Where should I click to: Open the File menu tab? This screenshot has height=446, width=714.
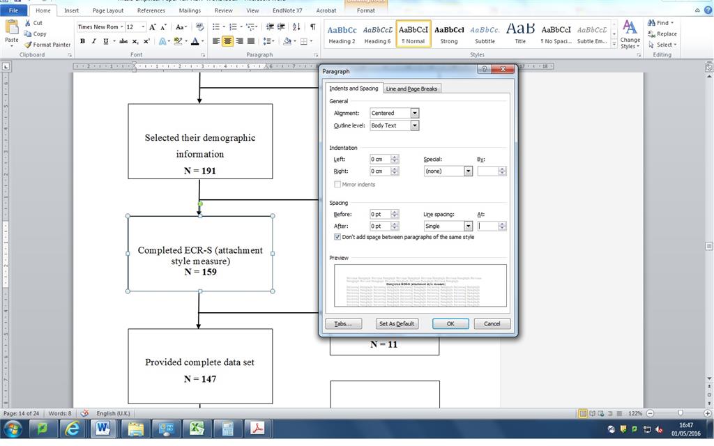point(14,10)
